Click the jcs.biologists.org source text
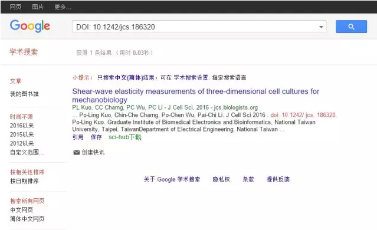 coord(235,107)
